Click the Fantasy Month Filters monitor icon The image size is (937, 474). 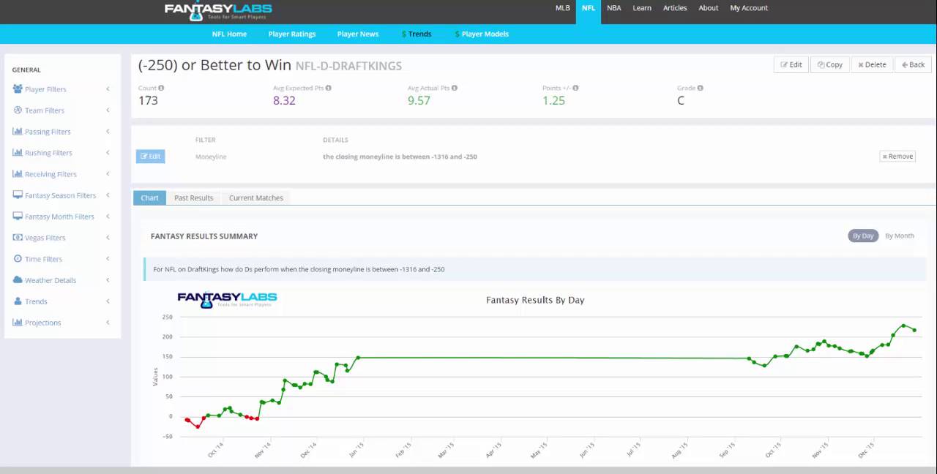pyautogui.click(x=18, y=217)
